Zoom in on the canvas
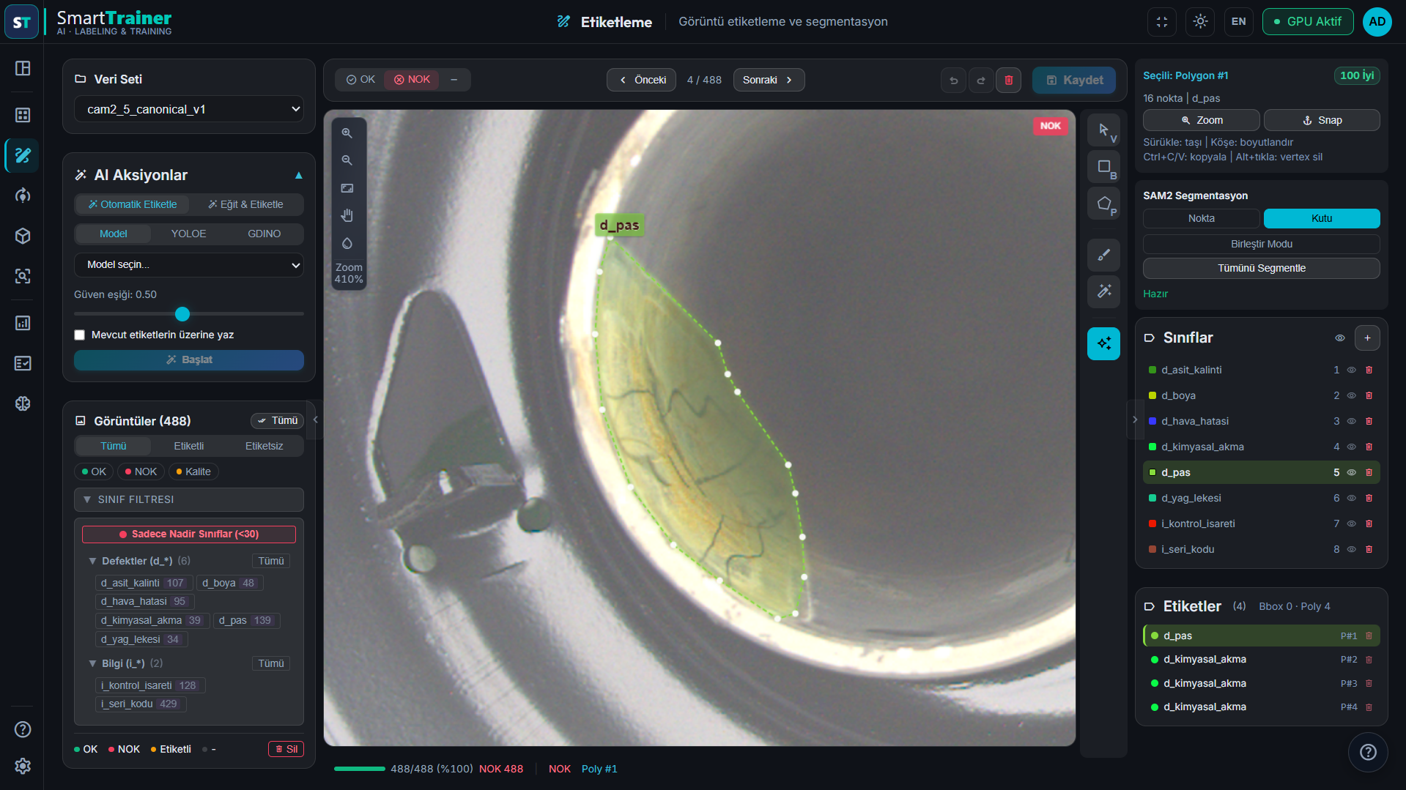The height and width of the screenshot is (790, 1406). pos(347,133)
